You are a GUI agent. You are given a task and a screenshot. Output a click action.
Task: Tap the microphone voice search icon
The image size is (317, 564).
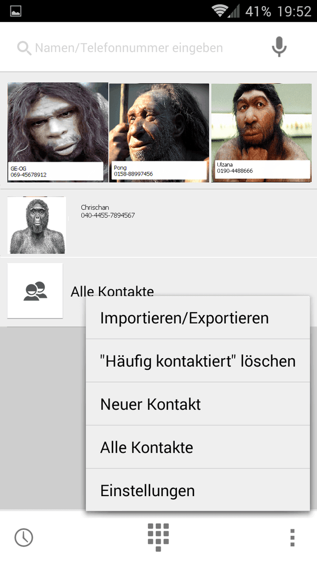pos(279,47)
